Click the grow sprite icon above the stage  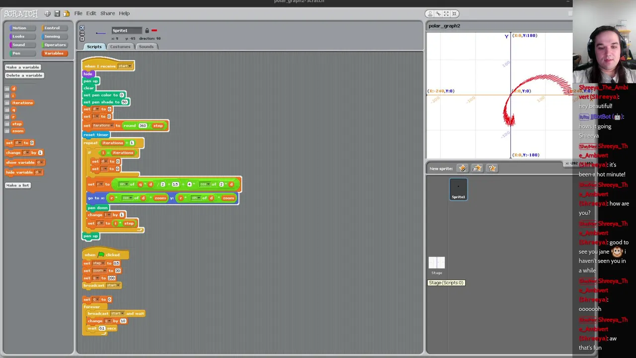coord(446,13)
